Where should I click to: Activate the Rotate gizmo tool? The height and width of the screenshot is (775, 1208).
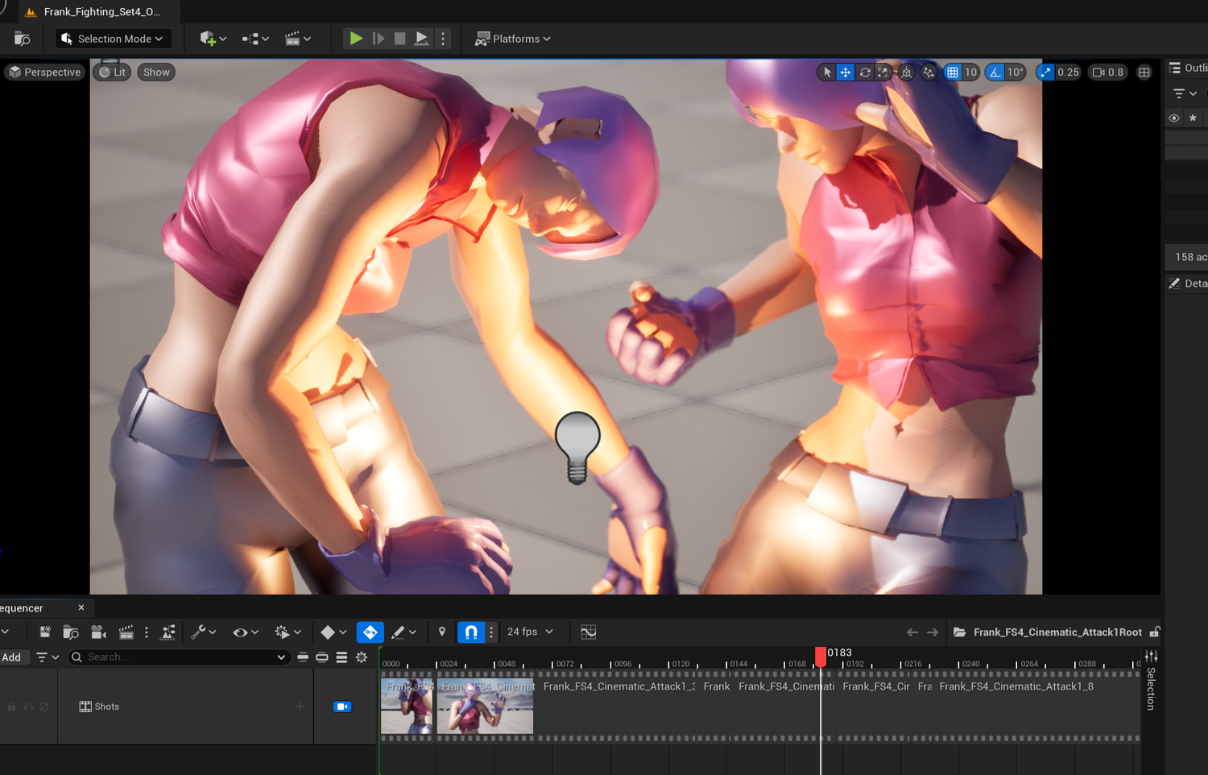(x=865, y=73)
